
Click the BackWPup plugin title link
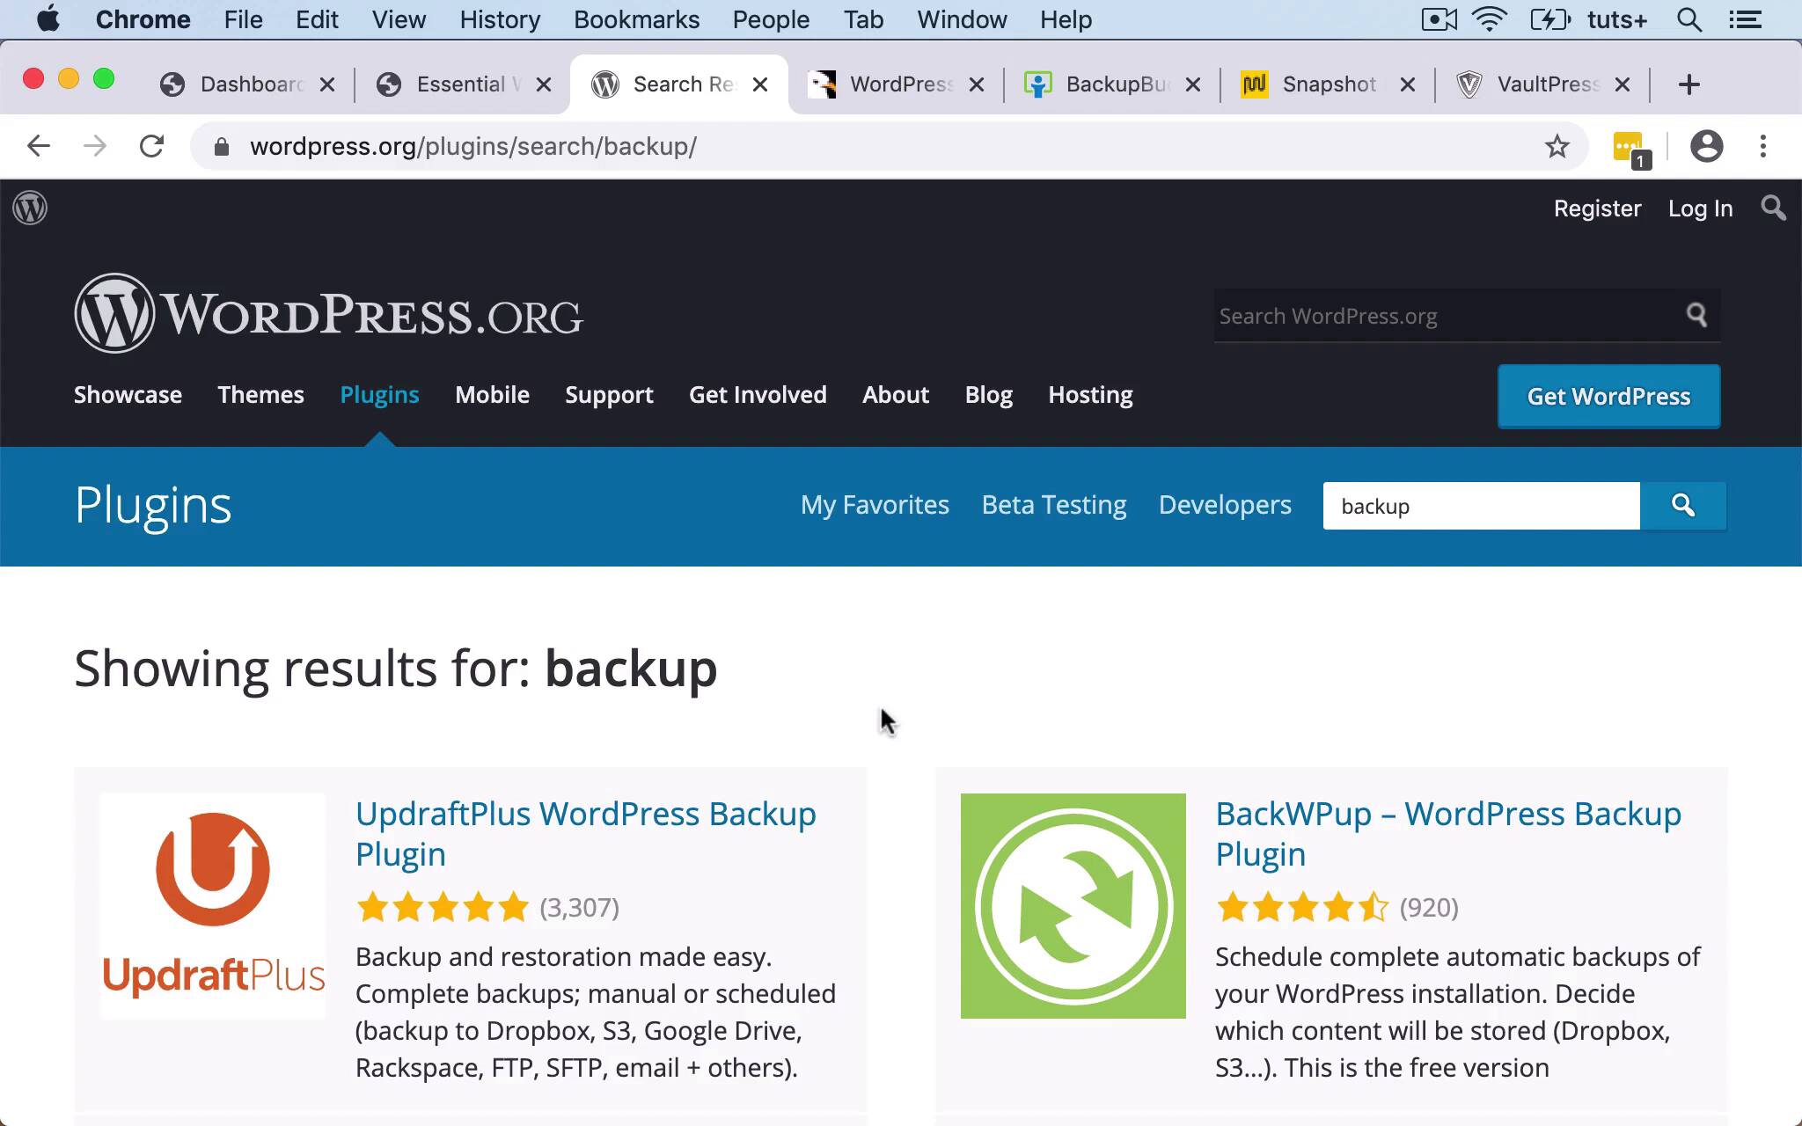1447,831
